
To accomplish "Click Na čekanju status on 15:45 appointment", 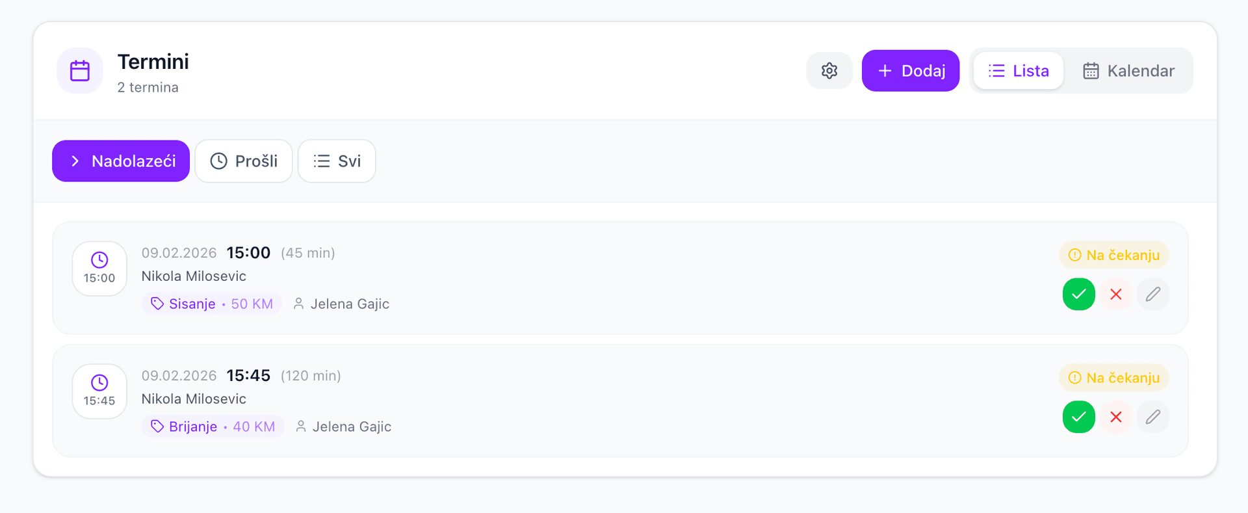I will tap(1114, 378).
